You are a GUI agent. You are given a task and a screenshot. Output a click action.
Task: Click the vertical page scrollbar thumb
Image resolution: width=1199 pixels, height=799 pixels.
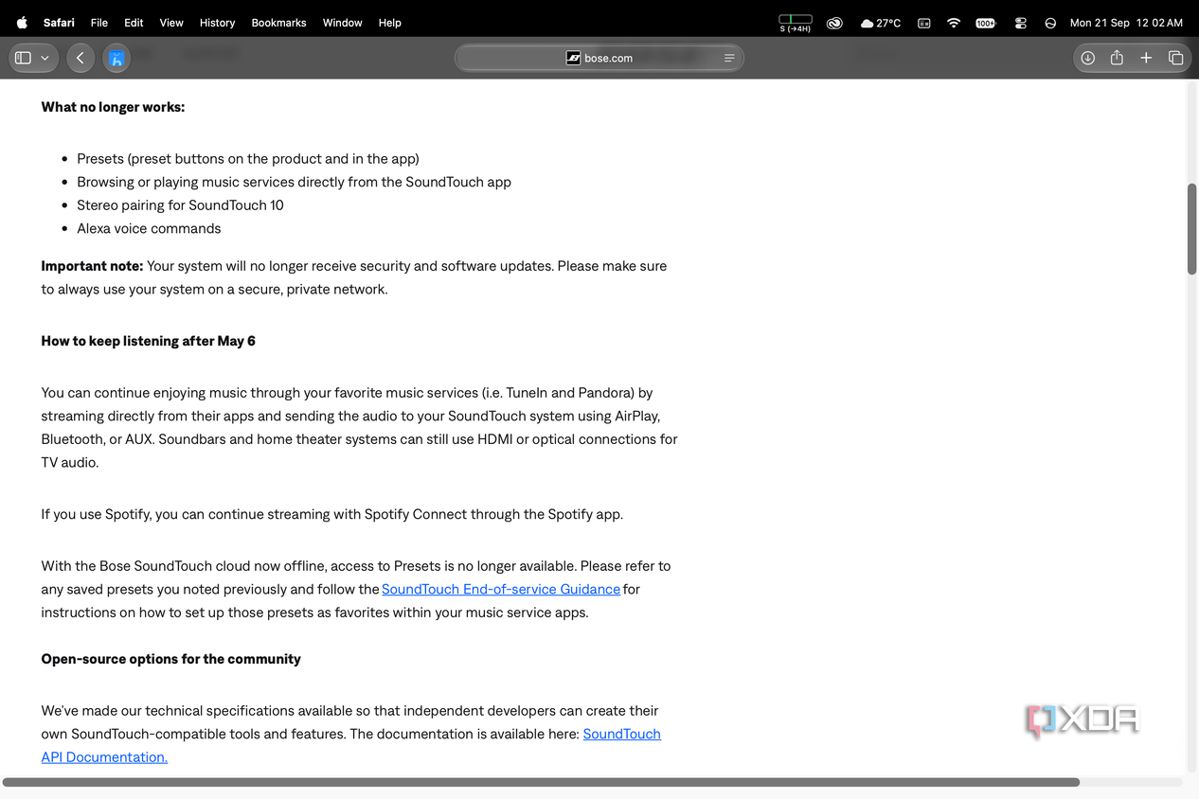[1191, 228]
